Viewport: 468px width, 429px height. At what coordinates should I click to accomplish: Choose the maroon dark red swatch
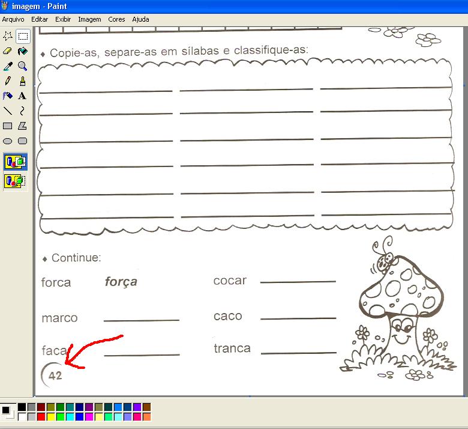coord(41,407)
